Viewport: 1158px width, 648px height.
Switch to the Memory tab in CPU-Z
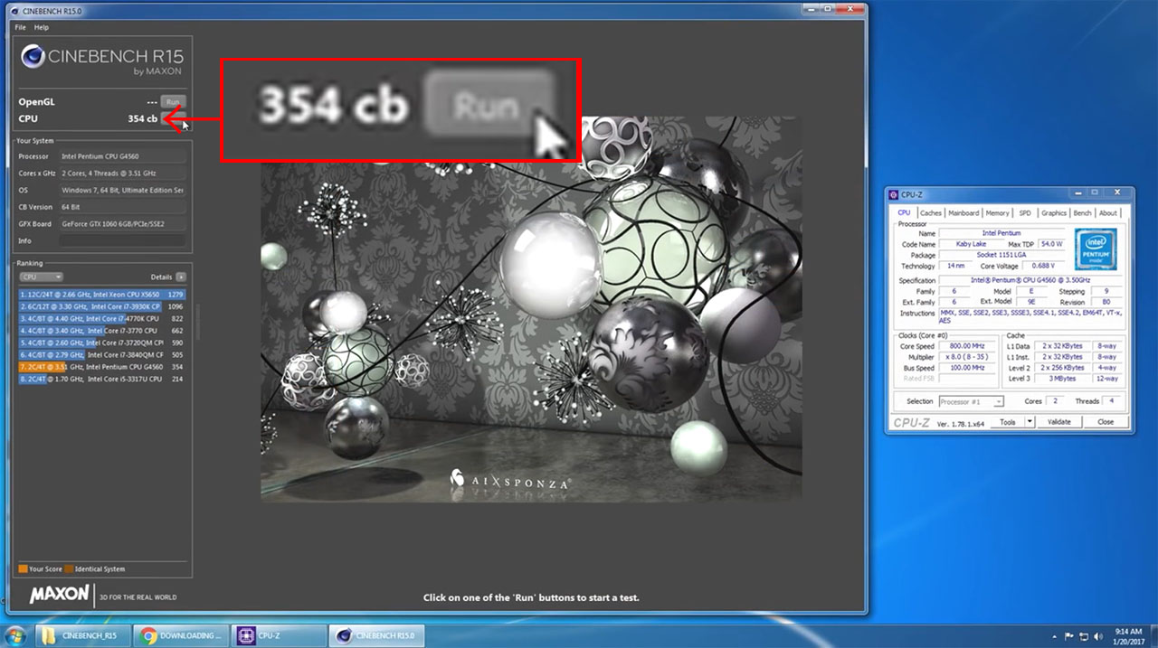click(997, 213)
